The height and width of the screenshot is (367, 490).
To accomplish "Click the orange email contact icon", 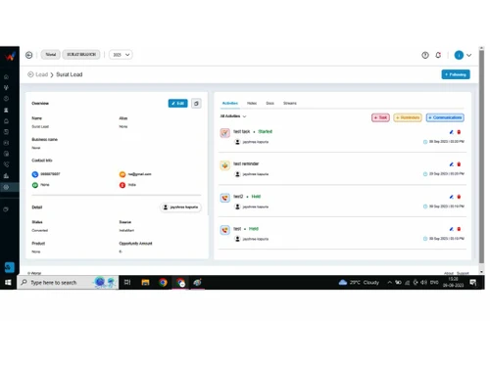I will (x=122, y=174).
